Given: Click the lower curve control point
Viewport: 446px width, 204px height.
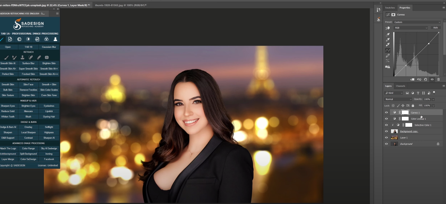Looking at the screenshot, I should coord(406,65).
